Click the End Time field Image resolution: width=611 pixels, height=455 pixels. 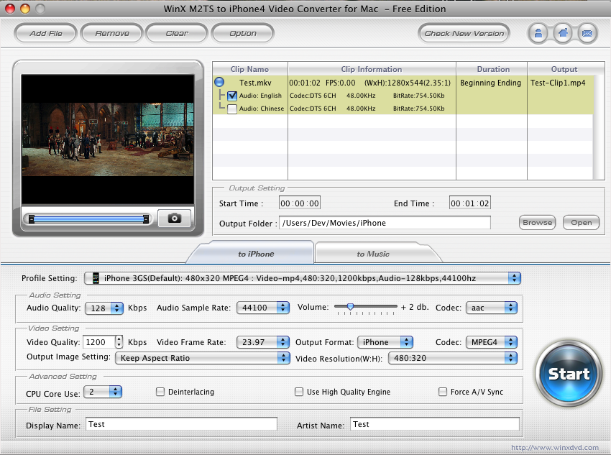(469, 203)
